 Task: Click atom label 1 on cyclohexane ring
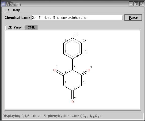pos(84,83)
